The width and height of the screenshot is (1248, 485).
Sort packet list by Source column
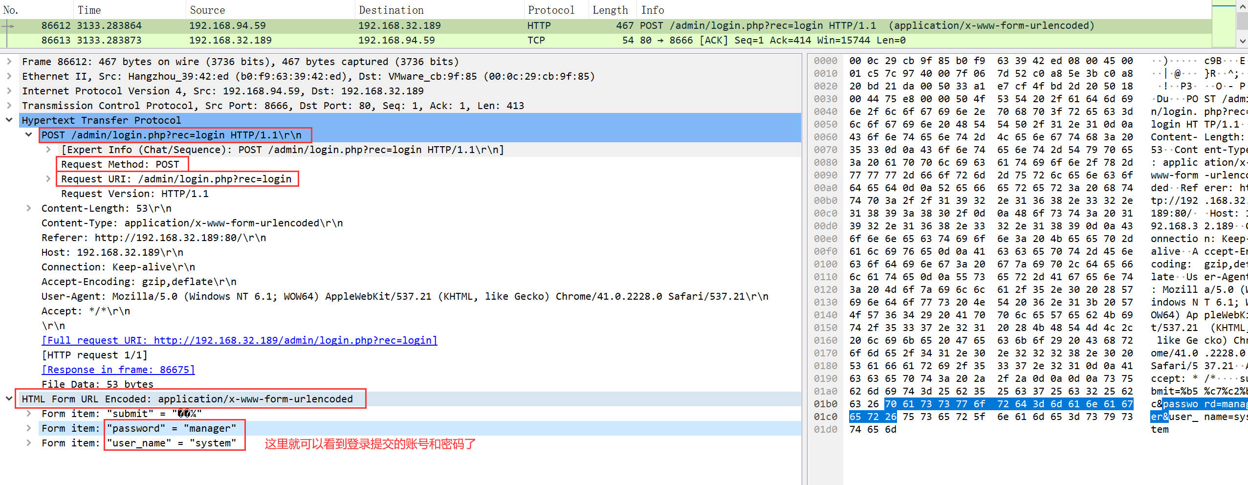[x=207, y=10]
